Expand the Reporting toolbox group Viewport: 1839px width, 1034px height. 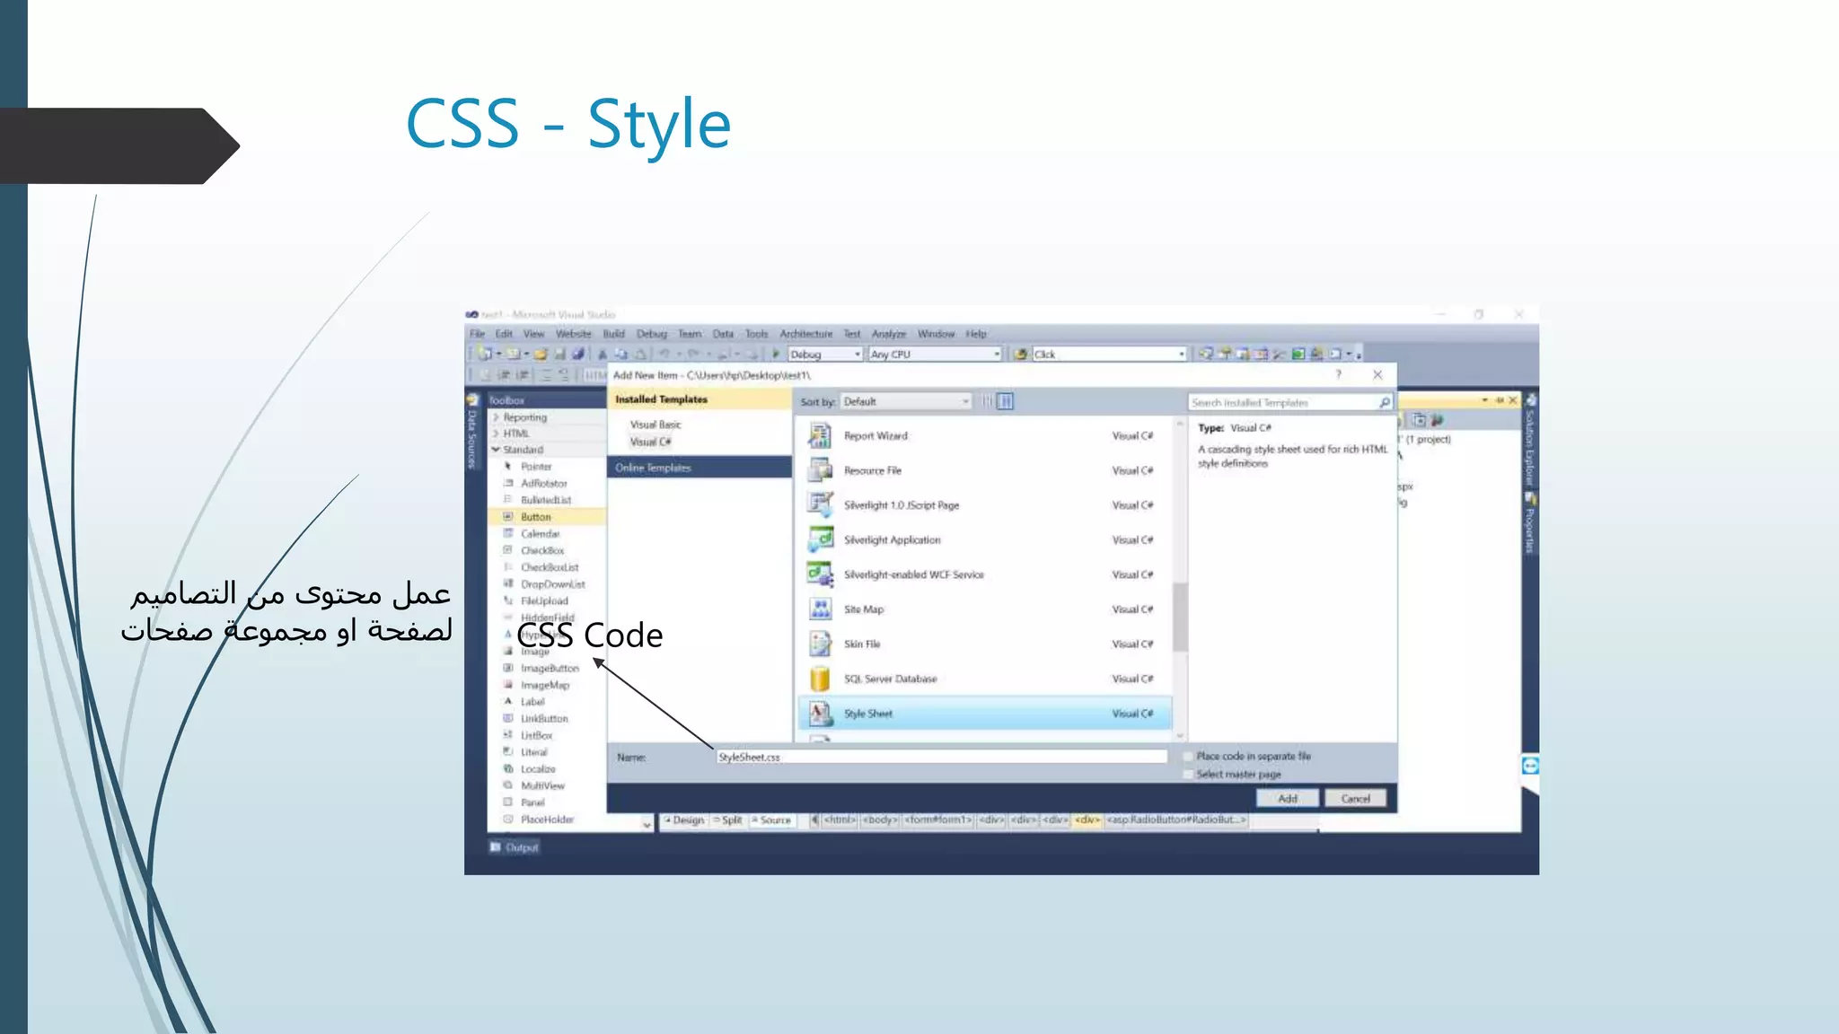pos(496,417)
